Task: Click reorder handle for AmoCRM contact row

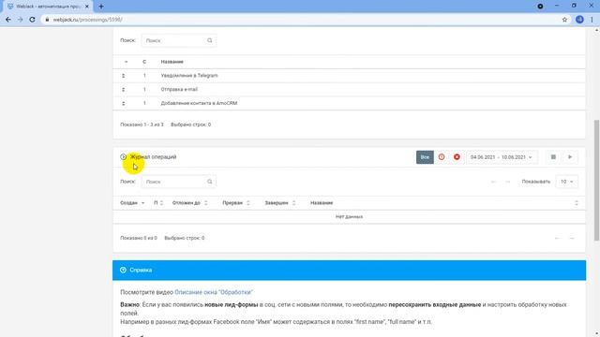Action: (123, 103)
